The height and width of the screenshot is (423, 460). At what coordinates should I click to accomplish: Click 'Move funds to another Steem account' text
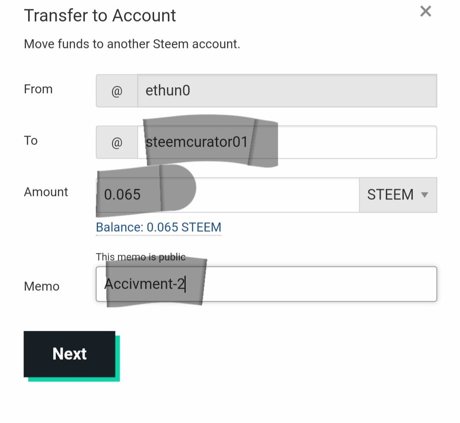point(132,44)
